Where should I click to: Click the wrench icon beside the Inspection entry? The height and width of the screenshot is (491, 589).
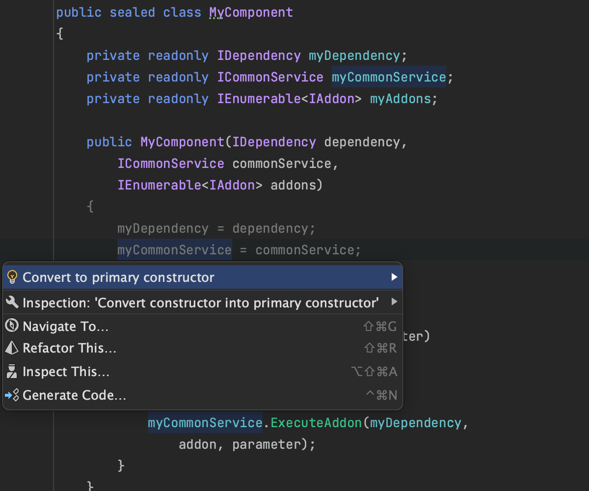tap(12, 302)
